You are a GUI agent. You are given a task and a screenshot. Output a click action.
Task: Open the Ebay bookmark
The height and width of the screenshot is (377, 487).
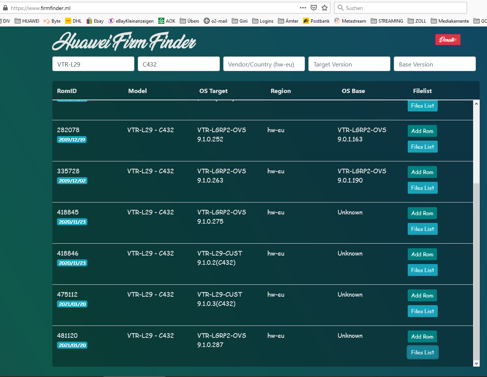point(95,21)
